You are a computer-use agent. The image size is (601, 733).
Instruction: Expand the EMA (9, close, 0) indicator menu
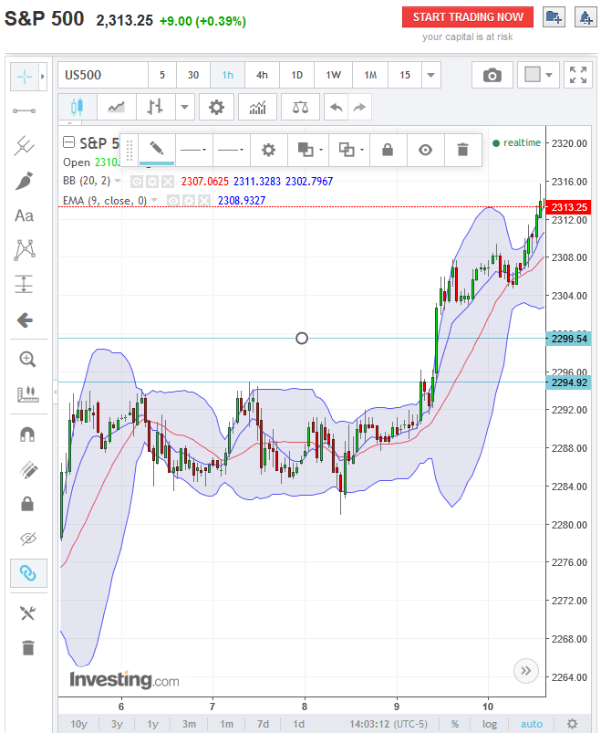coord(154,201)
